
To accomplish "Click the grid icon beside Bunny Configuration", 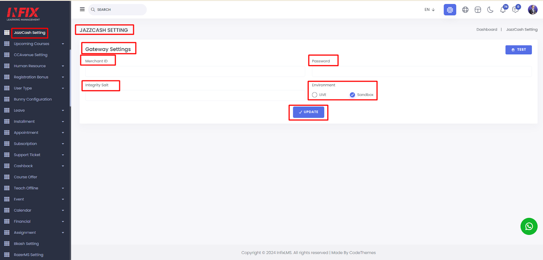I will coord(7,99).
